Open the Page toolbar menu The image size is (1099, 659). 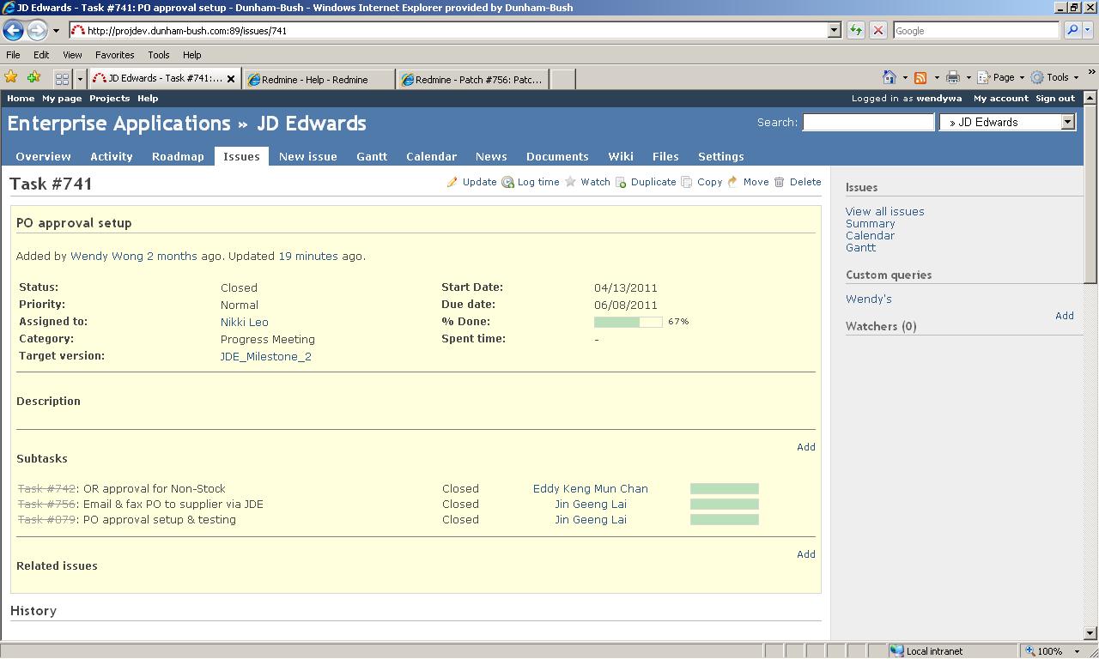tap(1000, 77)
